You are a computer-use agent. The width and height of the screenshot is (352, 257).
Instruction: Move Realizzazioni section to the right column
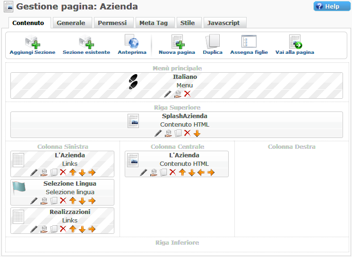pos(92,229)
